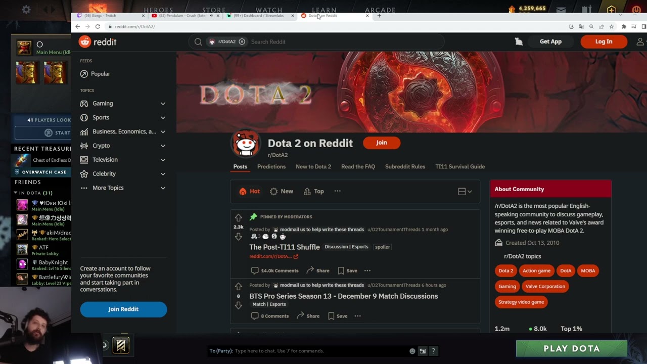Remove the r/DotA2 search filter chip
Image resolution: width=647 pixels, height=364 pixels.
[x=242, y=42]
